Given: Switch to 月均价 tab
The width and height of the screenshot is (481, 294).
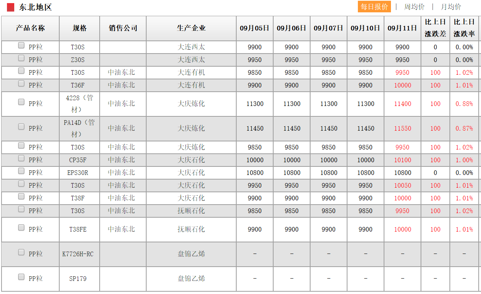Looking at the screenshot, I should pyautogui.click(x=451, y=7).
